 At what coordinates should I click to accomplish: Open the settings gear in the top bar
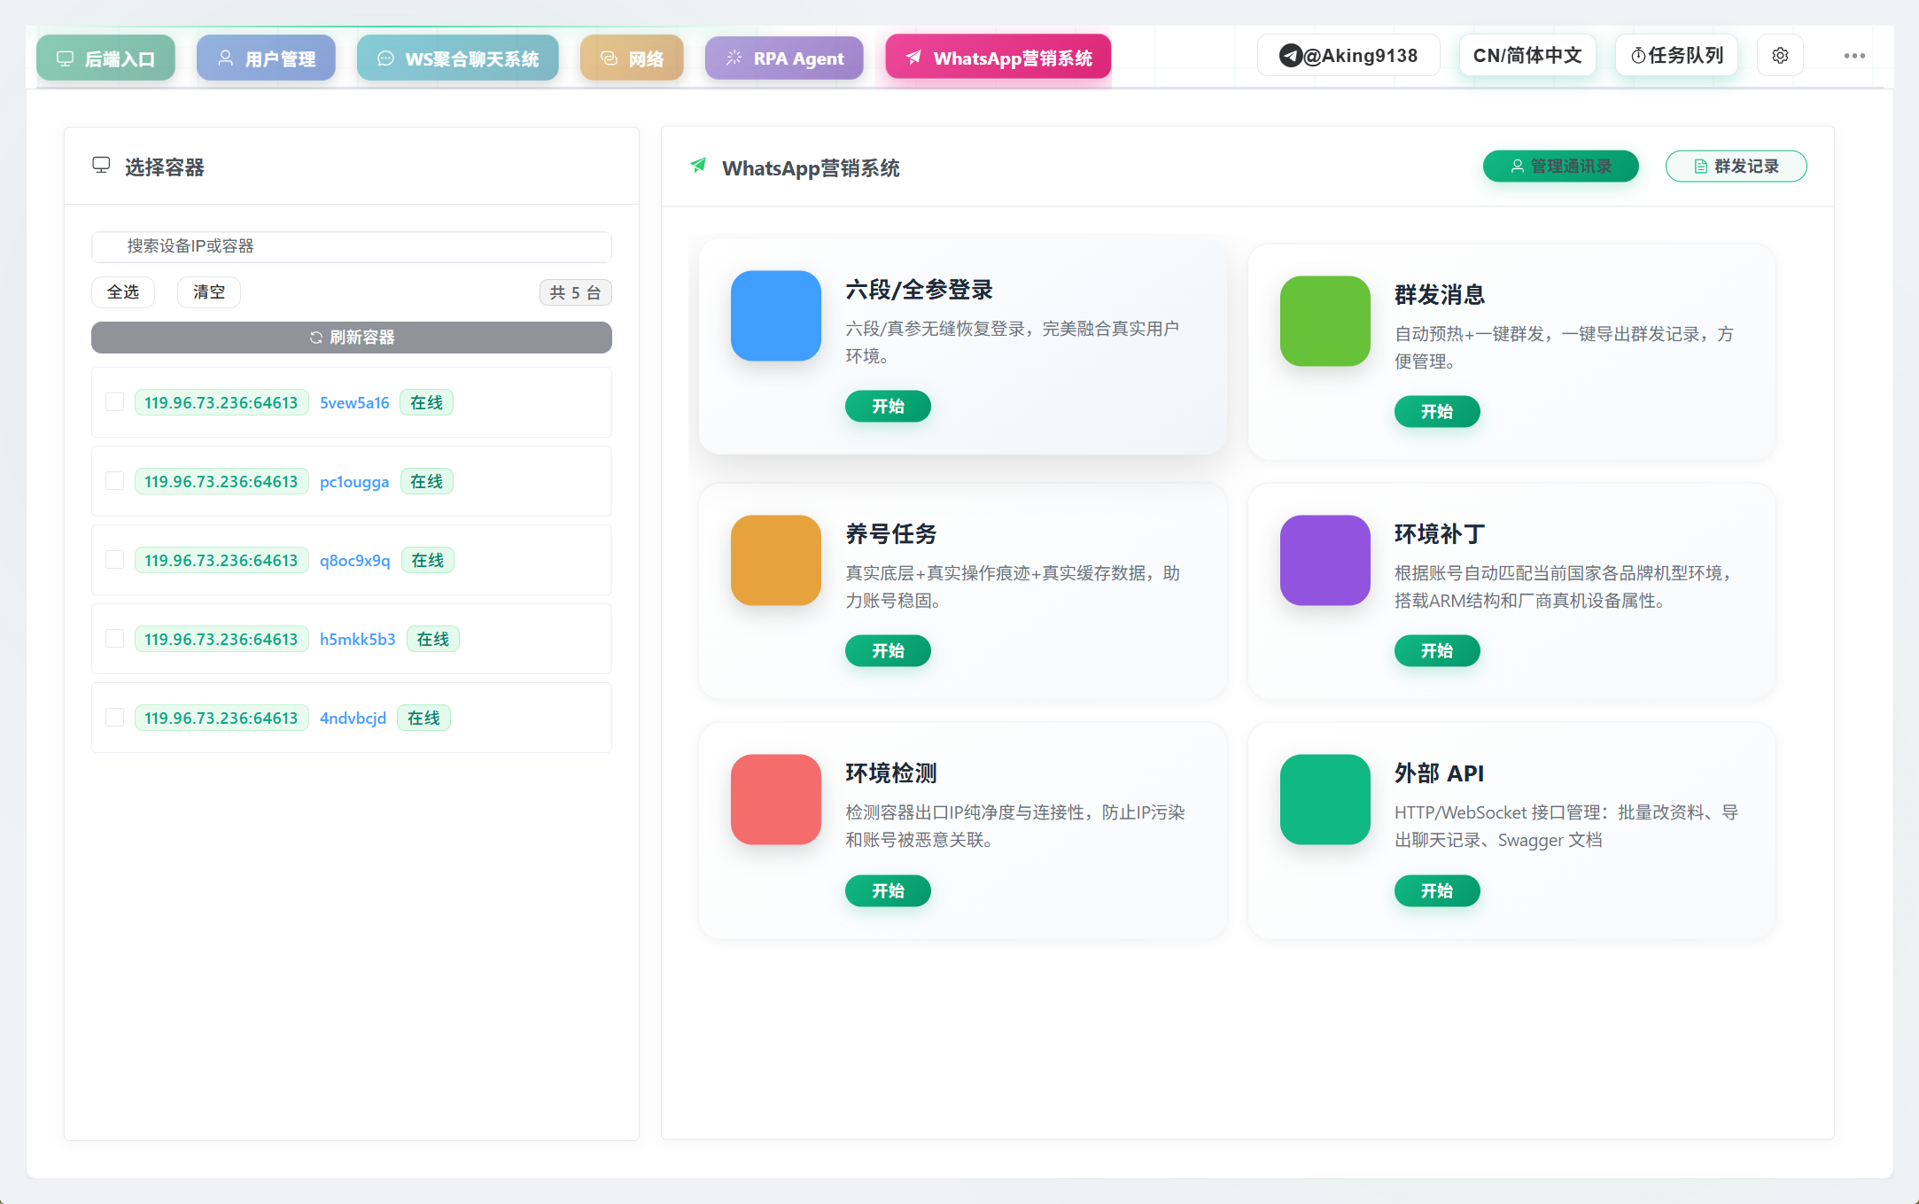coord(1780,56)
